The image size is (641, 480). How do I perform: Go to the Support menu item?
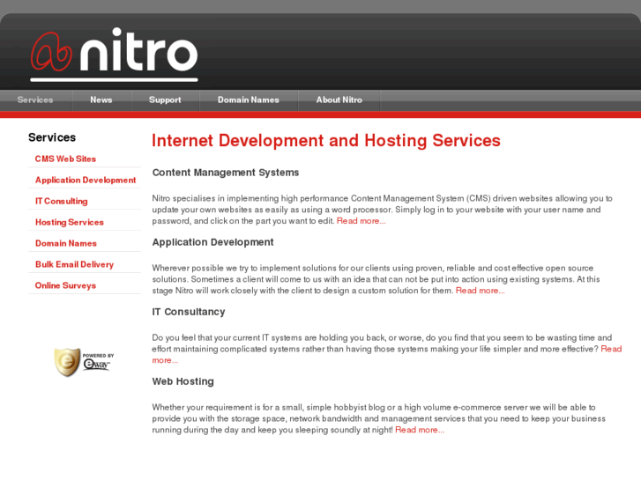(165, 100)
